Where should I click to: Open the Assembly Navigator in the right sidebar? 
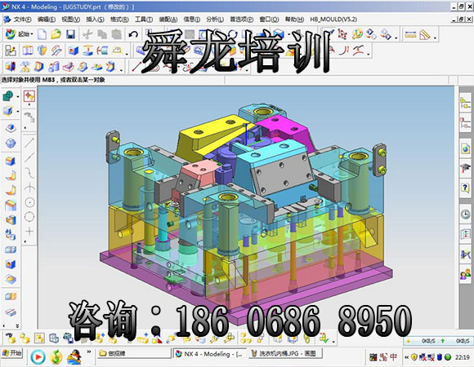[465, 104]
